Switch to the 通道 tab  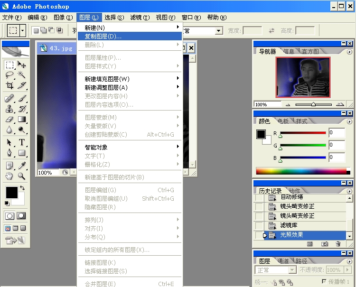[283, 261]
